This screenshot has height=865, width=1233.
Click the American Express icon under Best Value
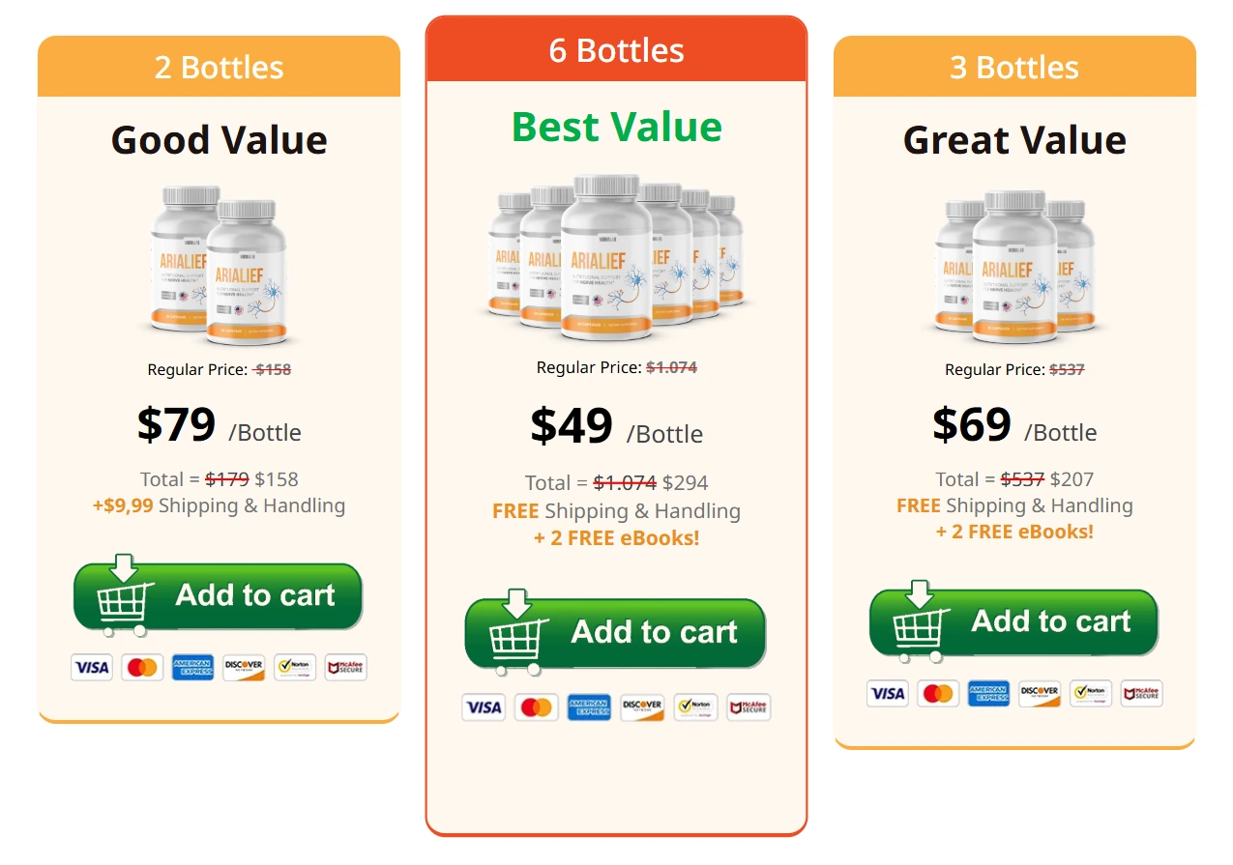(x=590, y=706)
